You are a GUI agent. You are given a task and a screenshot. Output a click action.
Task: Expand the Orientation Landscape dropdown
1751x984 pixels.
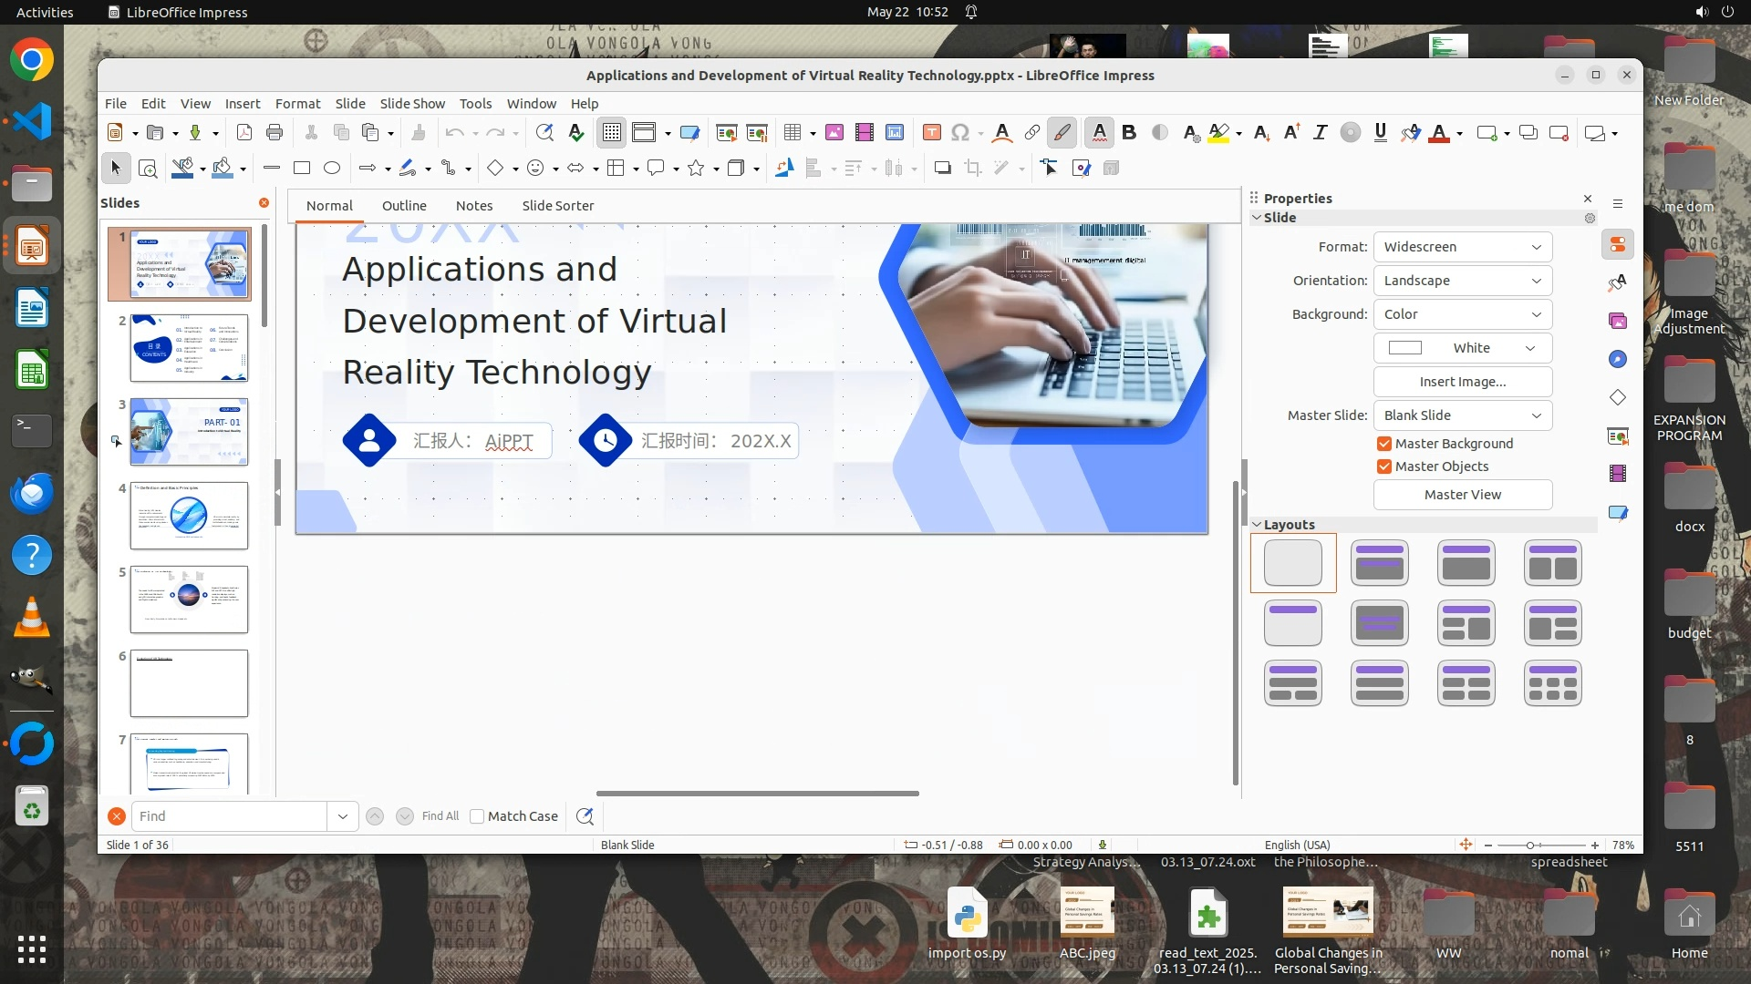[1462, 281]
